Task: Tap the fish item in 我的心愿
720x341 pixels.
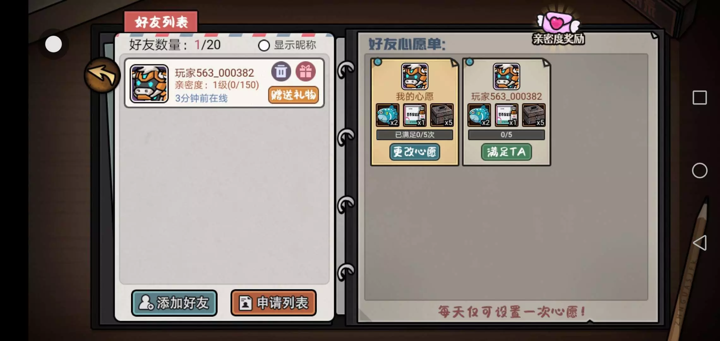Action: tap(387, 115)
